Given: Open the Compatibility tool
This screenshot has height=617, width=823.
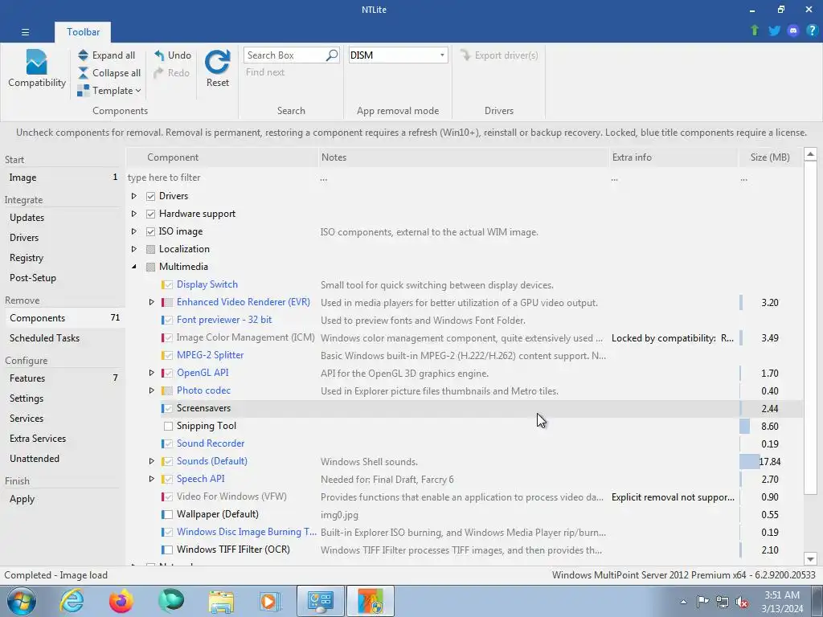Looking at the screenshot, I should [37, 69].
